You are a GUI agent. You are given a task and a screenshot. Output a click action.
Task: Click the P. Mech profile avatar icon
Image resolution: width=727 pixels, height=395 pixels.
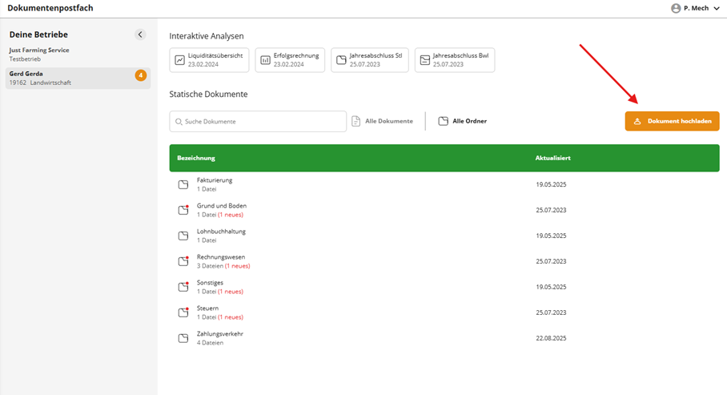coord(676,8)
